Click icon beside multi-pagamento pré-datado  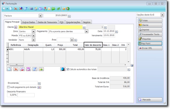(39, 87)
